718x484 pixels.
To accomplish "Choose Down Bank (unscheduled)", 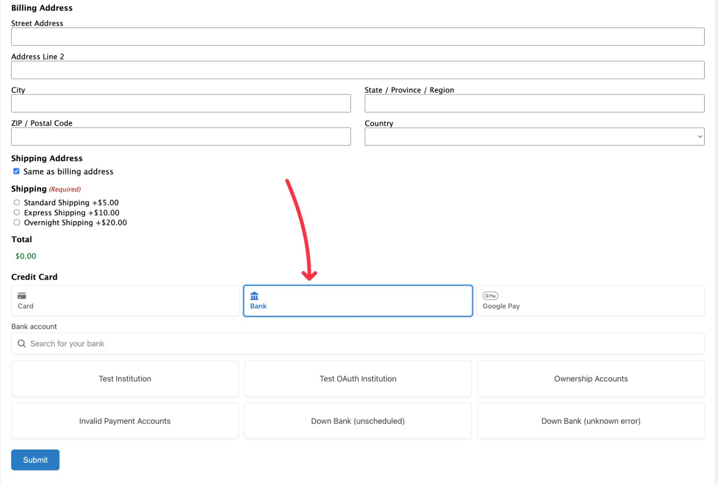I will 358,421.
